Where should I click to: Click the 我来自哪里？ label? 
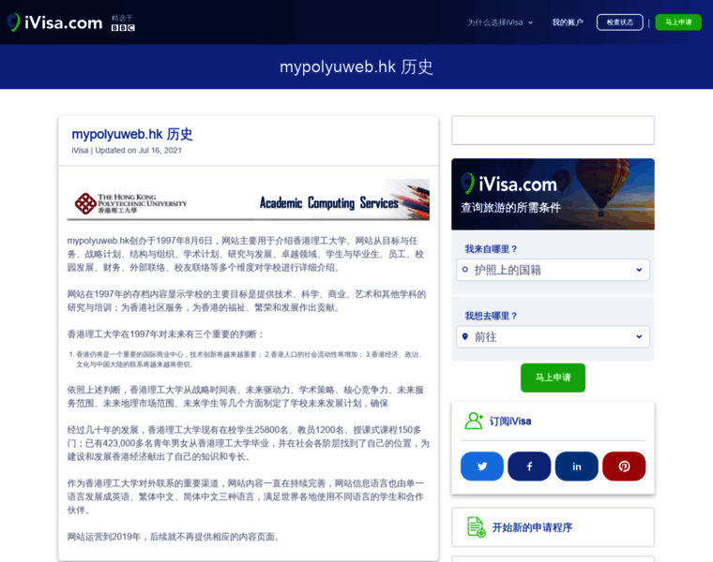pyautogui.click(x=491, y=249)
